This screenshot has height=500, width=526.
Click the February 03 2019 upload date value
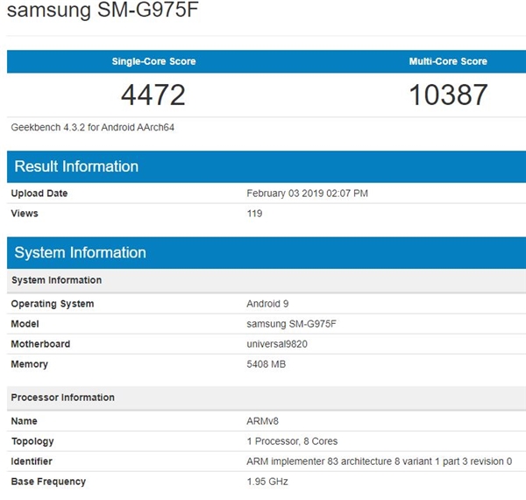[x=319, y=194]
